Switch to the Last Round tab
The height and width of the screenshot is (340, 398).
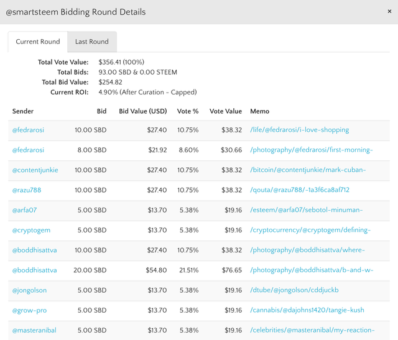92,42
